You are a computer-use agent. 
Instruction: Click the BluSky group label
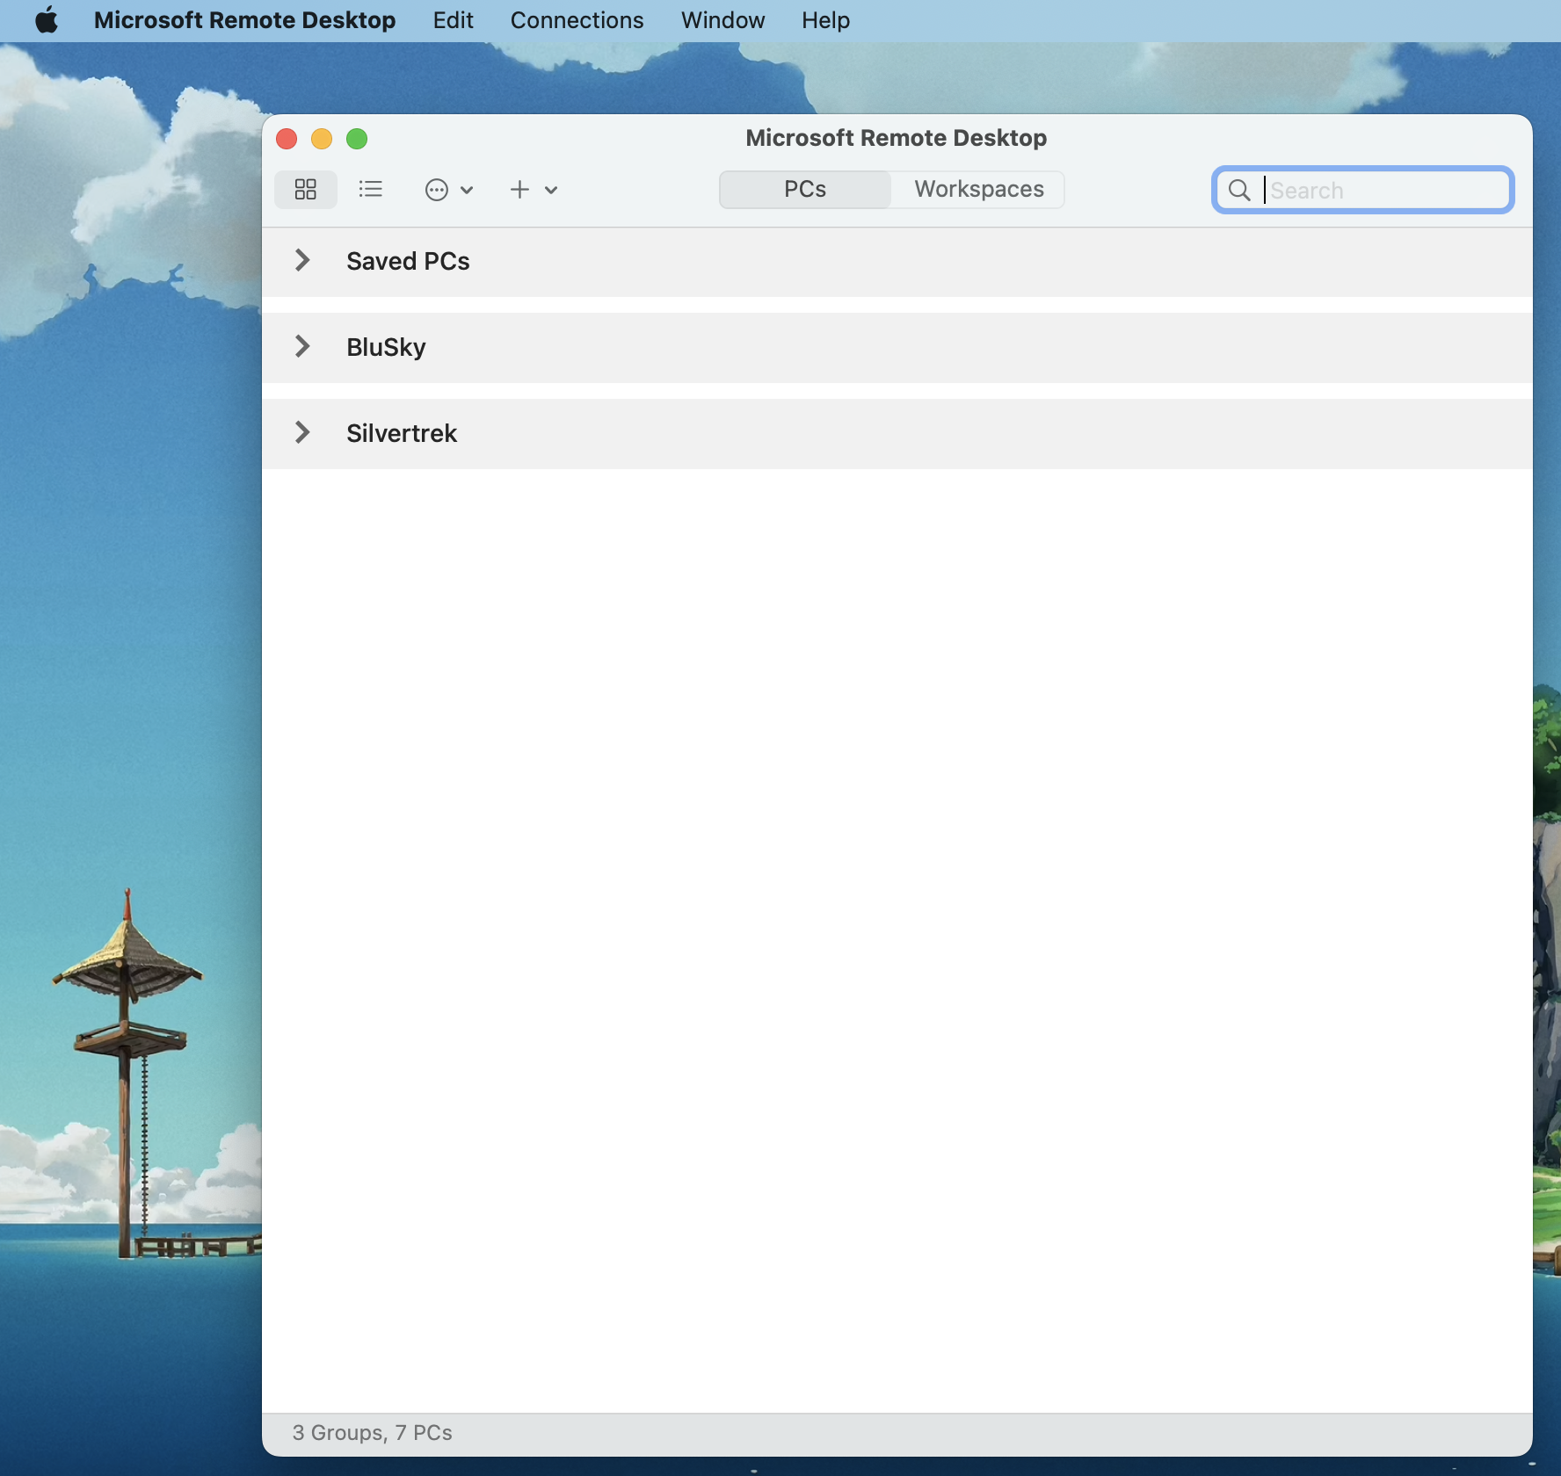pyautogui.click(x=386, y=347)
